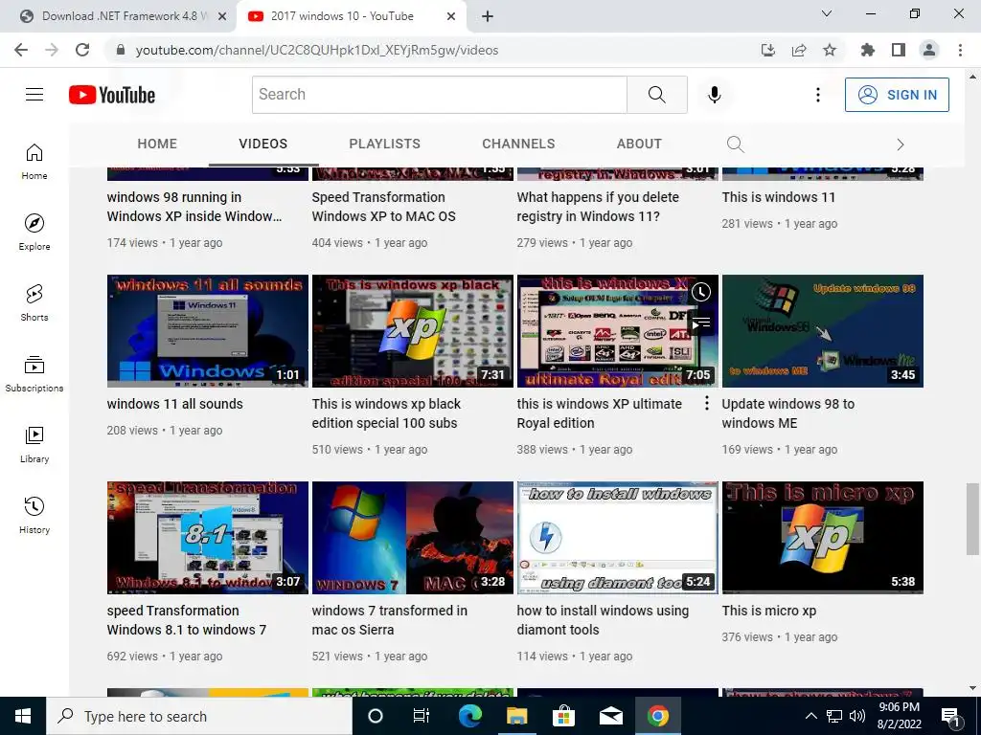Bookmark this page with star icon
The image size is (981, 735).
830,50
